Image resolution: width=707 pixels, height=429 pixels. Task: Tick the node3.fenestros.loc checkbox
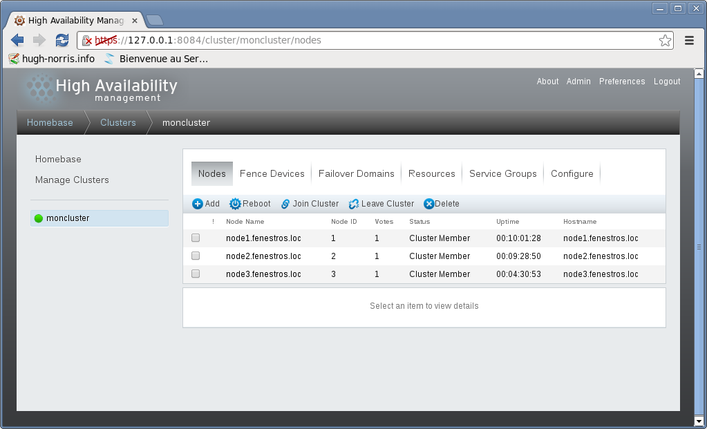pyautogui.click(x=196, y=274)
